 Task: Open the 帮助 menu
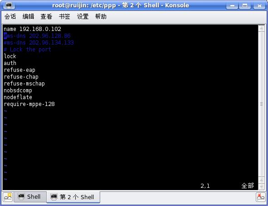101,17
